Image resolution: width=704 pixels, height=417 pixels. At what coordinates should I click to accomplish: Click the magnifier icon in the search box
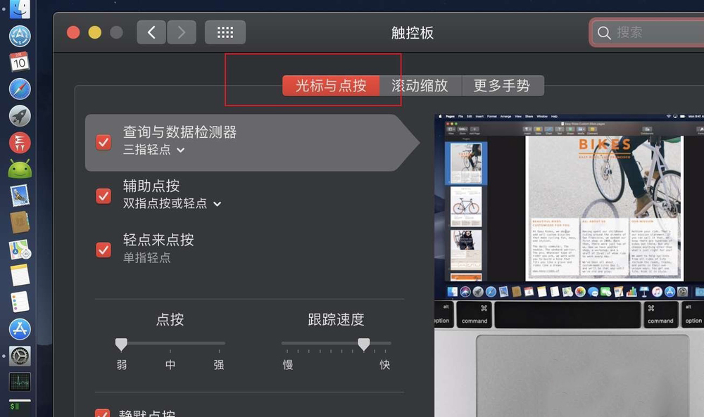click(604, 33)
